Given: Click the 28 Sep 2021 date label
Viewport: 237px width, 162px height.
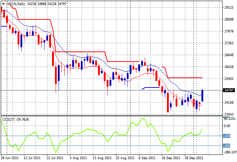Looking at the screenshot, I should click(x=194, y=158).
